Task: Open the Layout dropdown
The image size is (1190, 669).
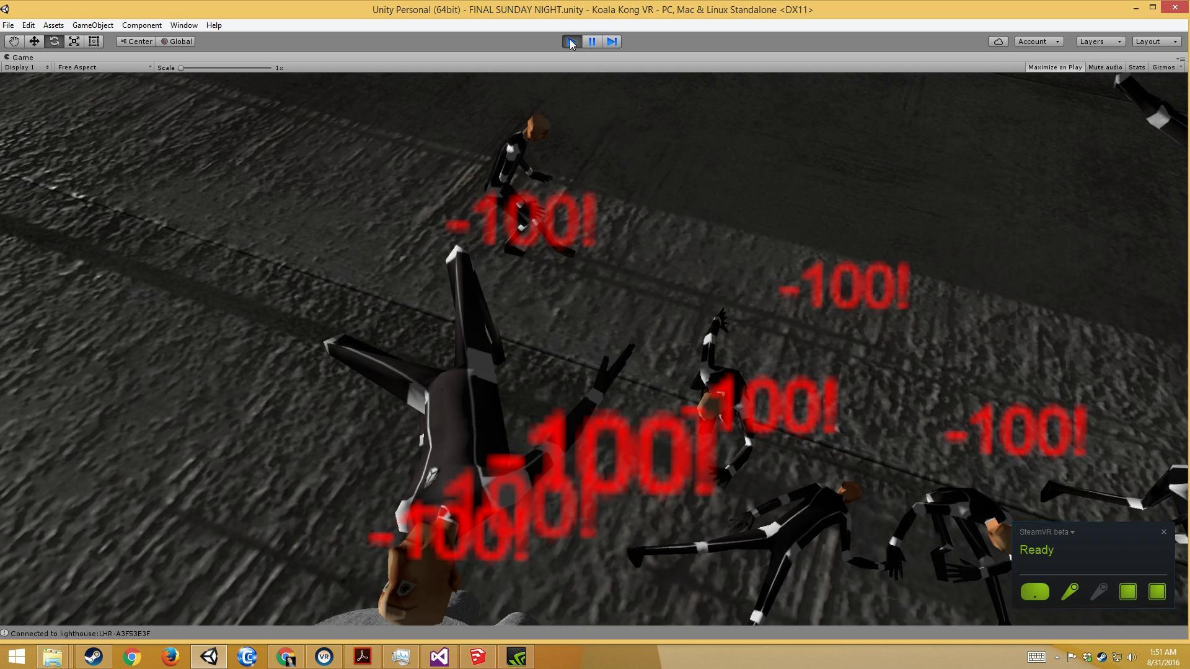Action: [1157, 42]
